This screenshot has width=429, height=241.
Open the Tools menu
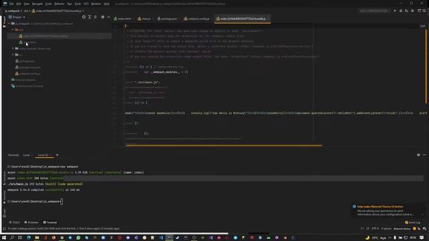pyautogui.click(x=78, y=4)
